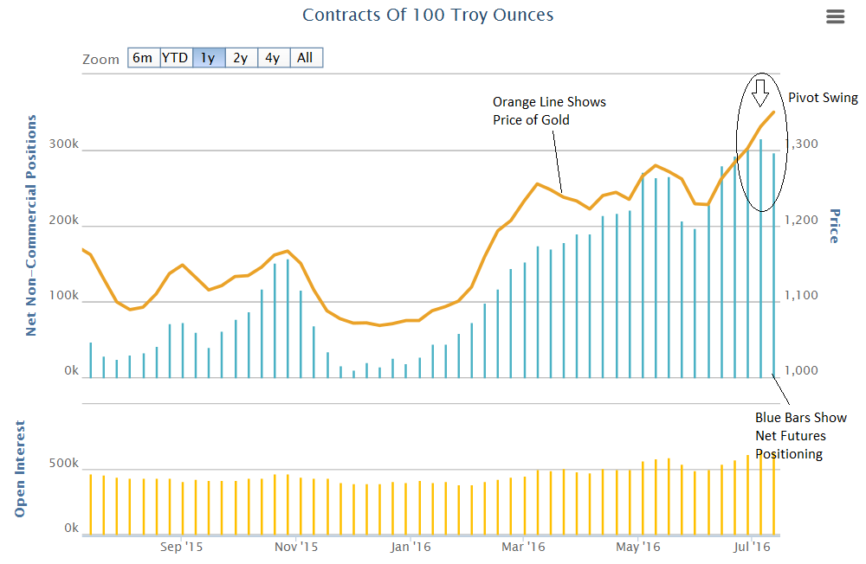Click the Orange Line Shows Price of Gold annotation
Screen dimensions: 866x564
[x=549, y=111]
